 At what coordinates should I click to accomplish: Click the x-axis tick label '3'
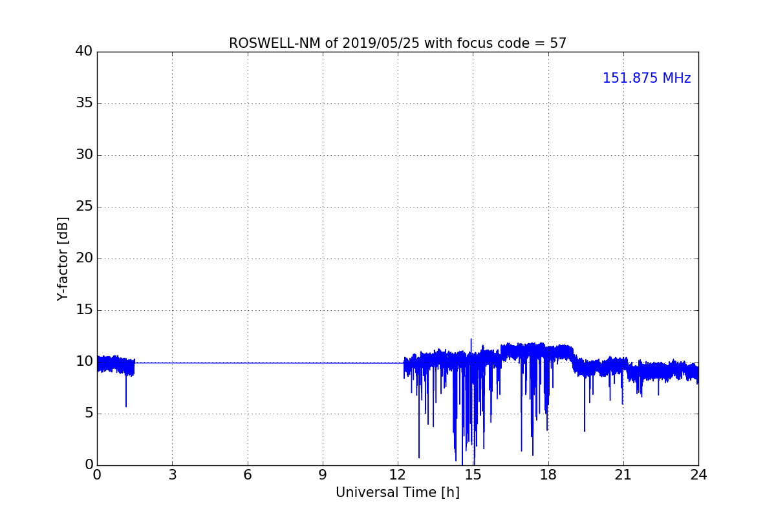(x=172, y=475)
